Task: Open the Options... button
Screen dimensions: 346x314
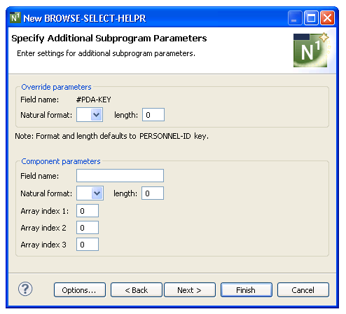Action: point(80,290)
